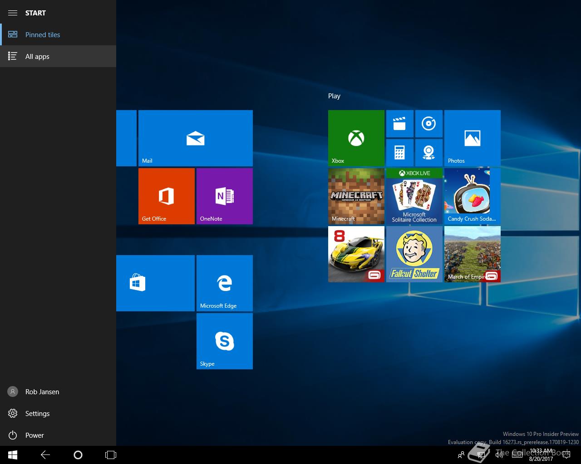Open the touch keyboard icon
Screen dimensions: 581x464
517,455
